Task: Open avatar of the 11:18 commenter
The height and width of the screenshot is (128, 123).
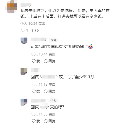Action: pos(24,71)
